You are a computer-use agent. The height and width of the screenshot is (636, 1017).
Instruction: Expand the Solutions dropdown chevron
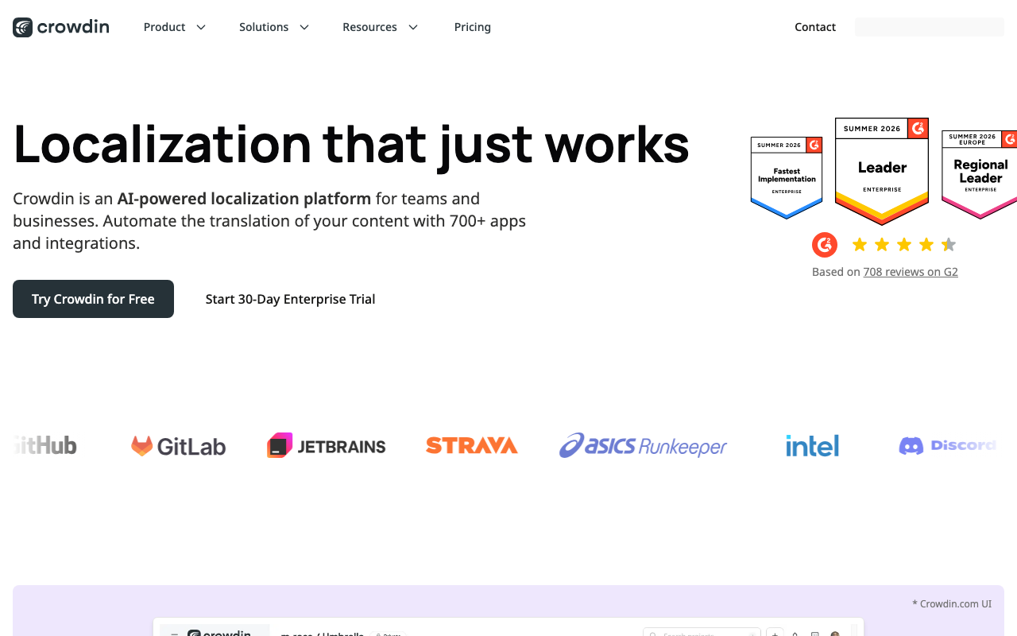(x=304, y=27)
